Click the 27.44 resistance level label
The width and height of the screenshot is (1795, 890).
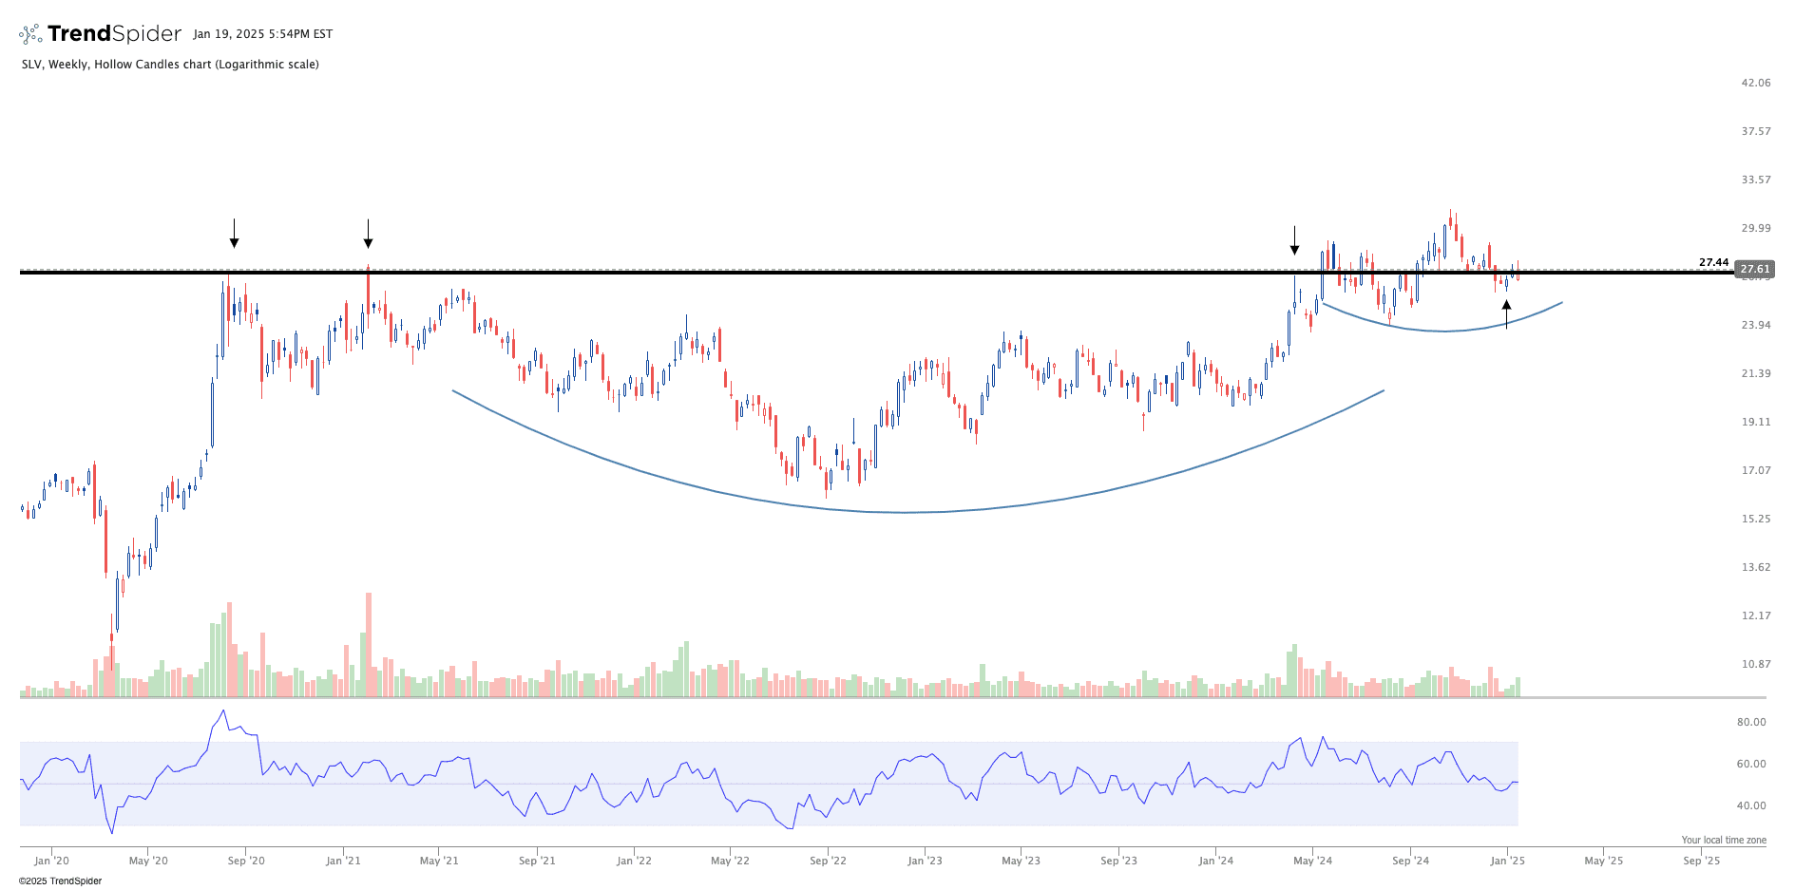pyautogui.click(x=1713, y=262)
